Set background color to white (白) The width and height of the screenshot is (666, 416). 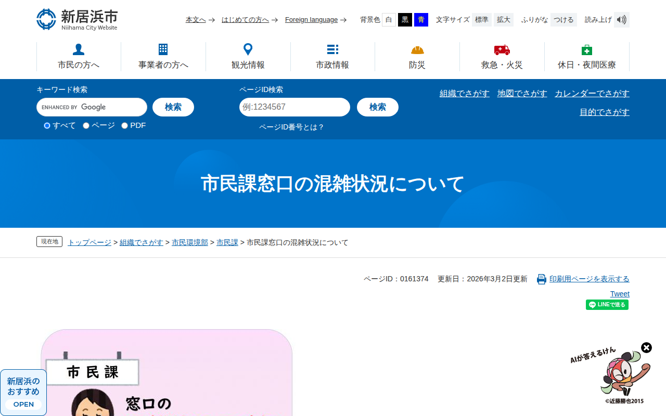tap(389, 20)
